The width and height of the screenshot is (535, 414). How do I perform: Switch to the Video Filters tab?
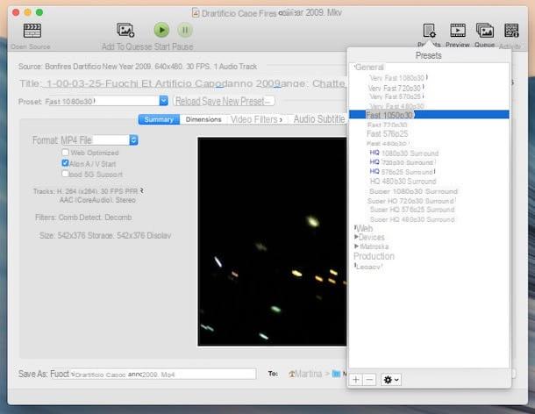pos(257,119)
